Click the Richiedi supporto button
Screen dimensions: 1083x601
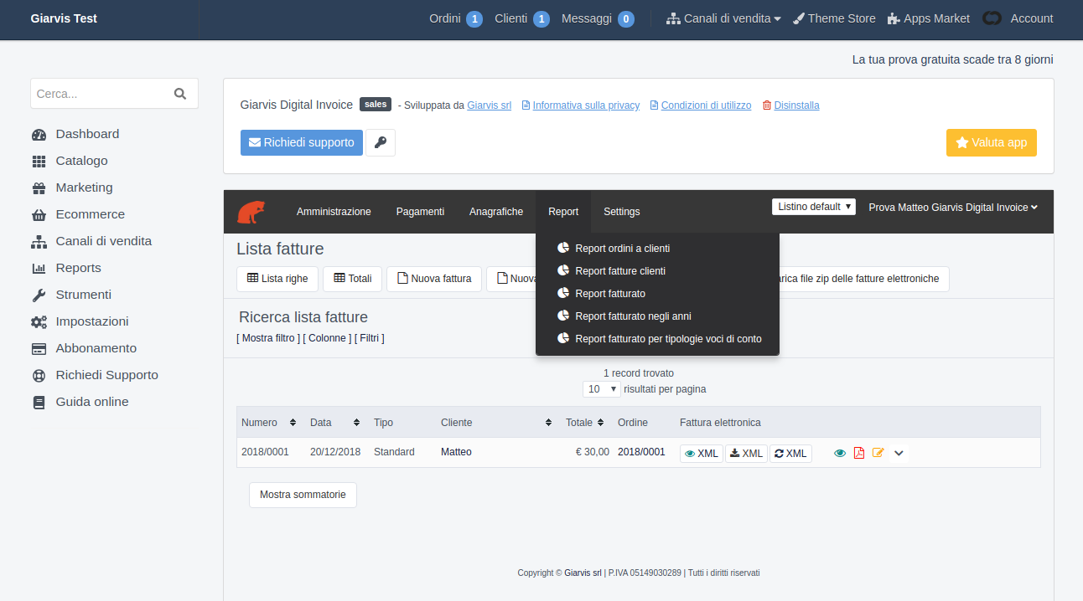(302, 142)
